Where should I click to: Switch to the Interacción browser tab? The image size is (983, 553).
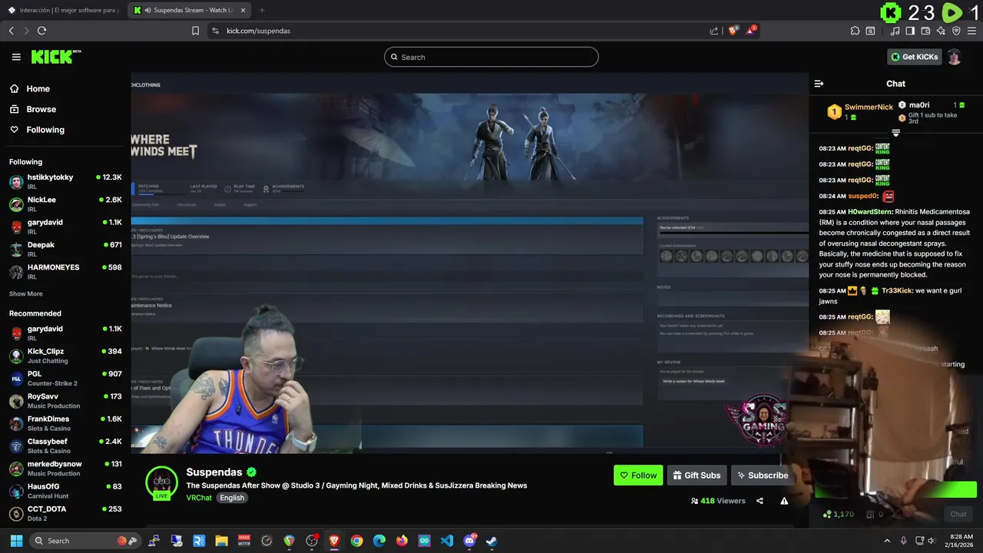(65, 10)
